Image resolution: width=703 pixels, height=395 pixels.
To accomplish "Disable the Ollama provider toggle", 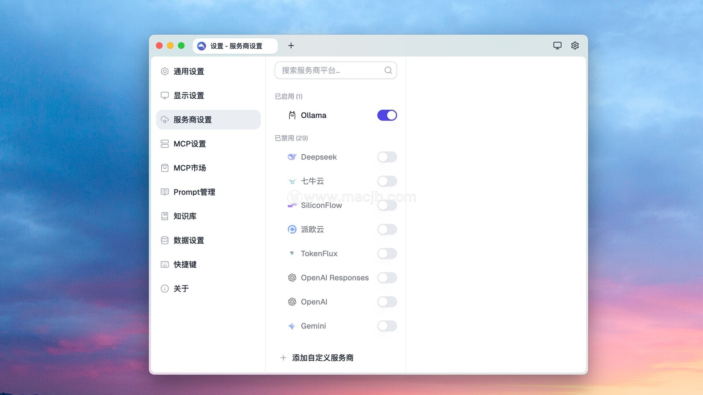I will tap(387, 116).
